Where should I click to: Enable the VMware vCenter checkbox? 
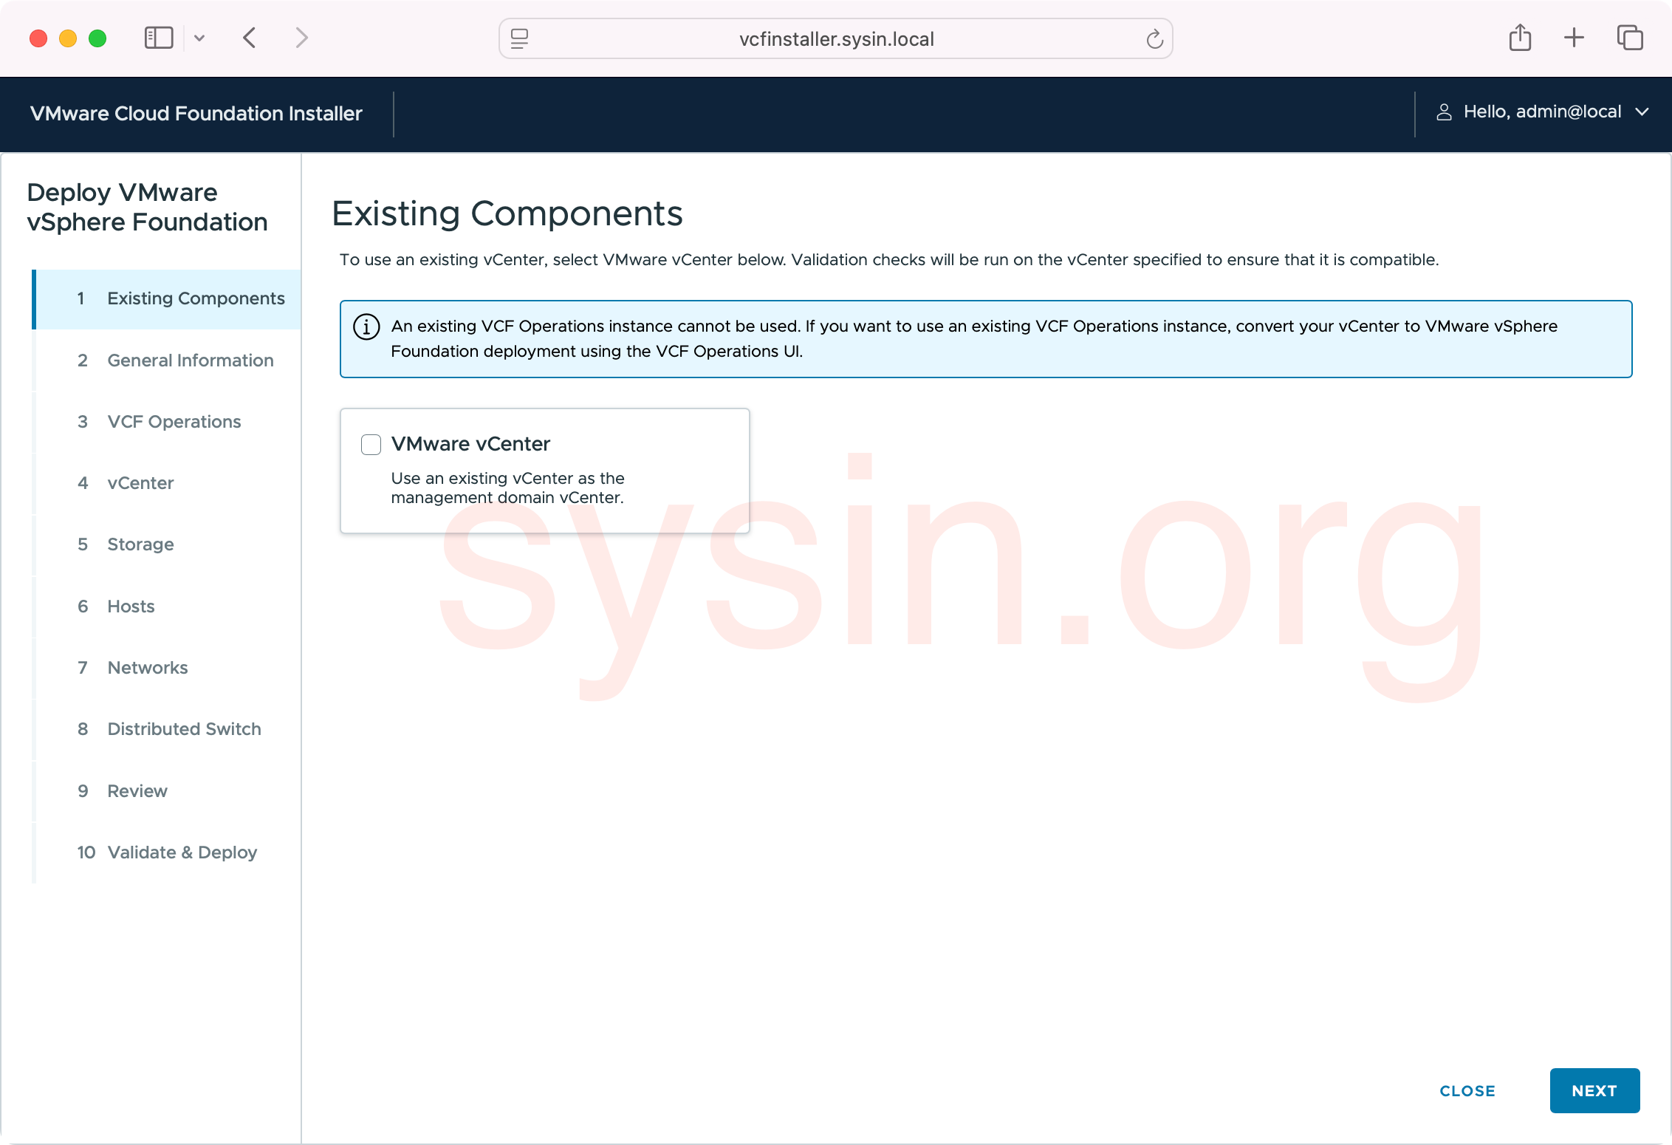tap(371, 445)
